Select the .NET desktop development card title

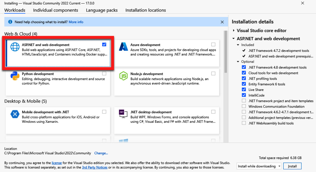(x=151, y=112)
